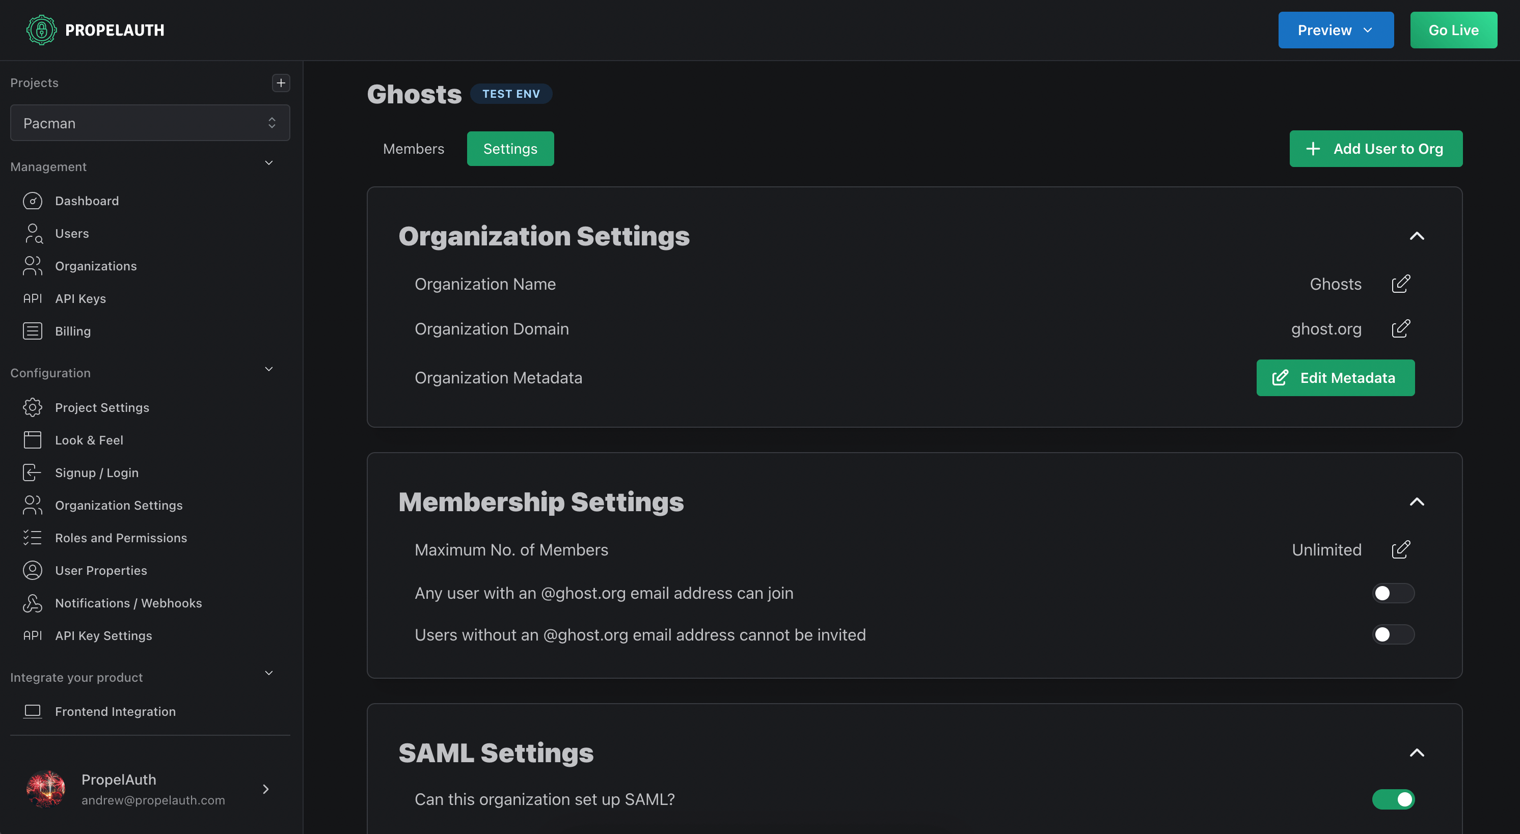Click the Organization Settings people icon in sidebar
The height and width of the screenshot is (834, 1520).
[33, 506]
